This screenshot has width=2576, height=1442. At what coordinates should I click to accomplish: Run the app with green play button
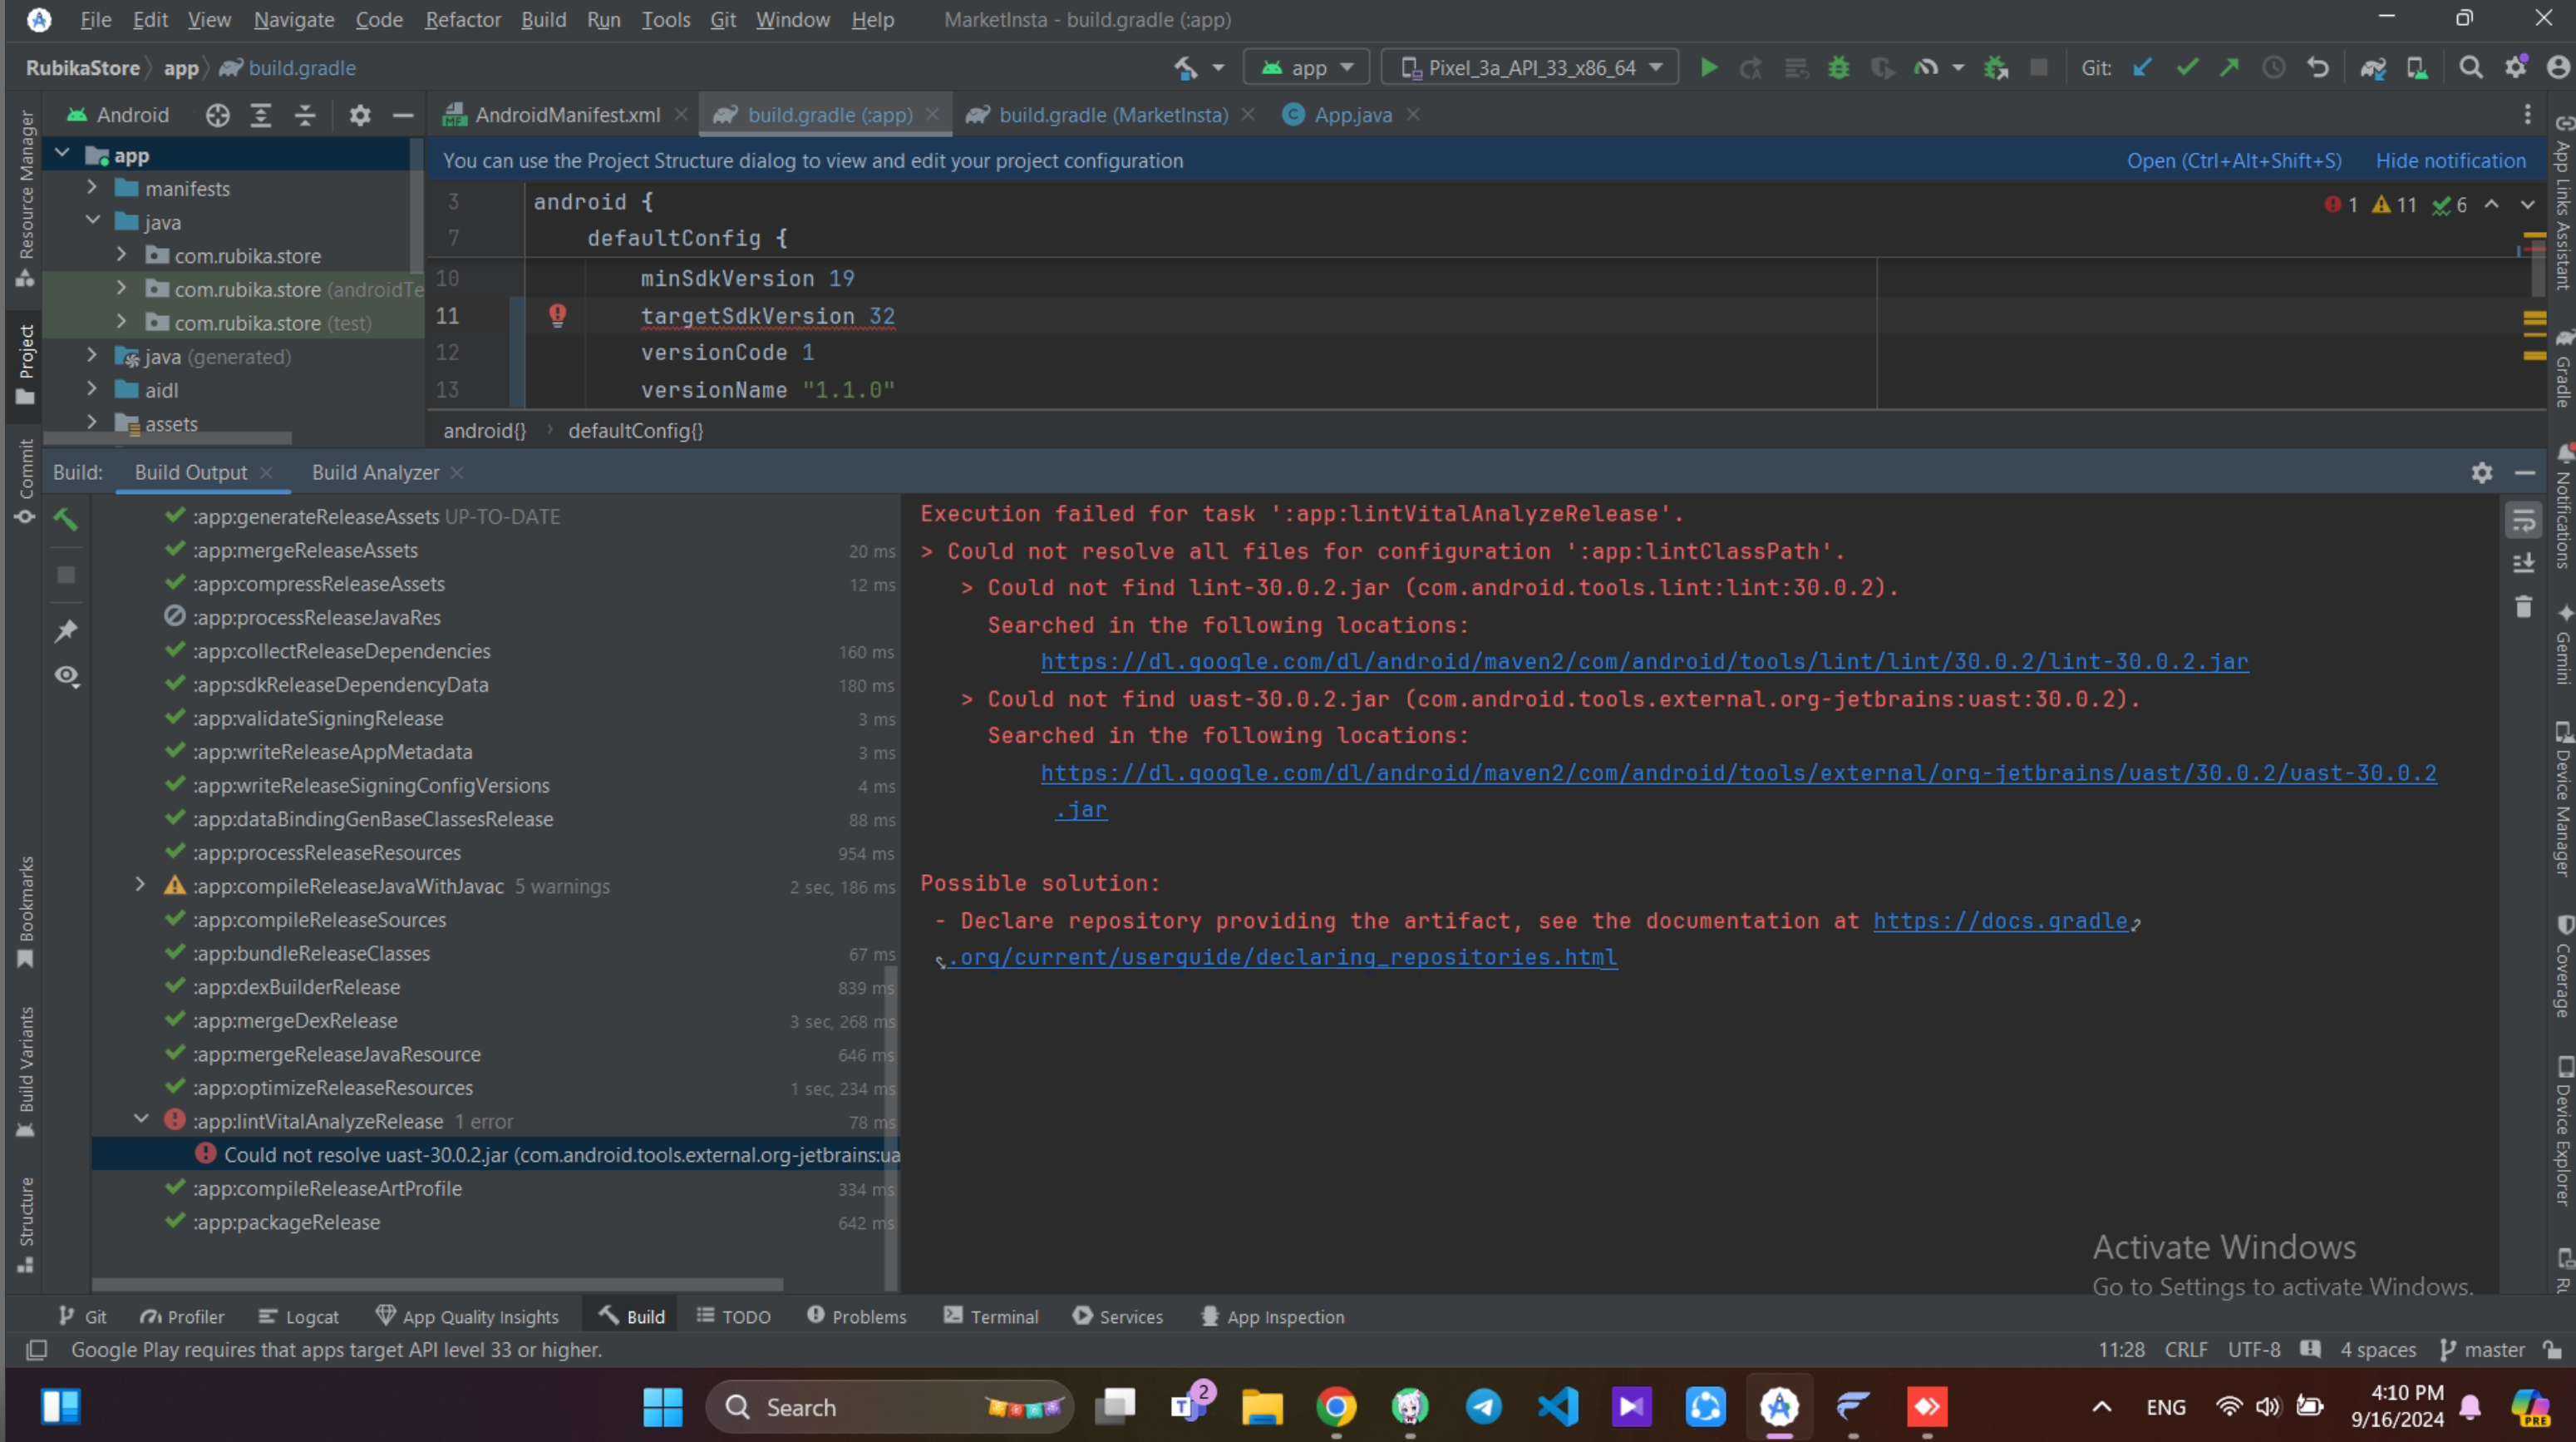pyautogui.click(x=1709, y=67)
